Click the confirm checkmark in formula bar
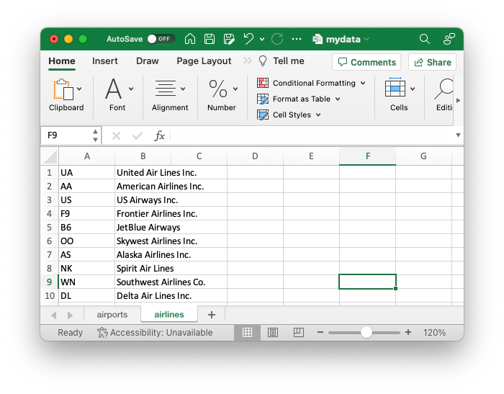This screenshot has width=504, height=394. [138, 136]
